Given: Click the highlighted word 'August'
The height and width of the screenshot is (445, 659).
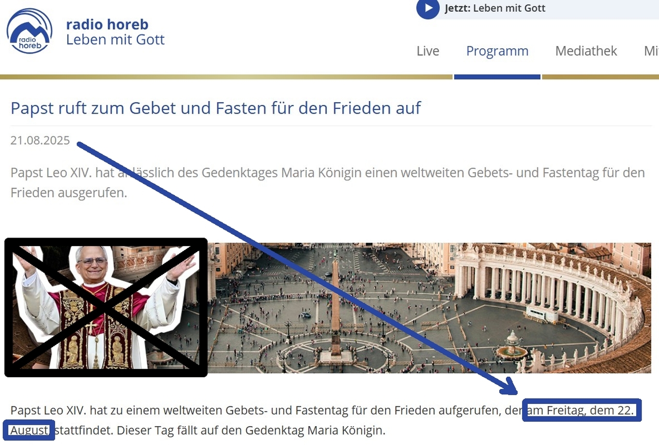Looking at the screenshot, I should pyautogui.click(x=29, y=430).
